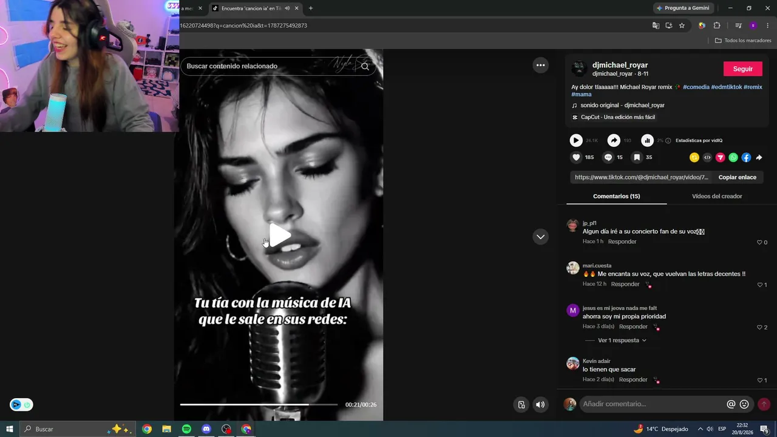Click the search magnifier in related content box
Viewport: 777px width, 437px height.
click(x=365, y=66)
